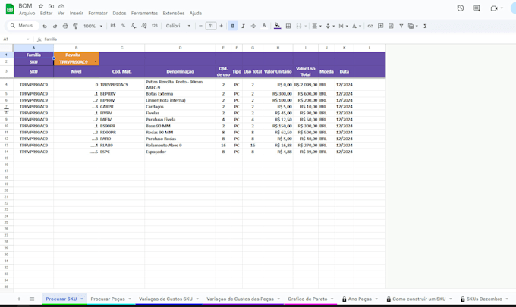
Task: Open the Formatar menu
Action: tap(98, 13)
